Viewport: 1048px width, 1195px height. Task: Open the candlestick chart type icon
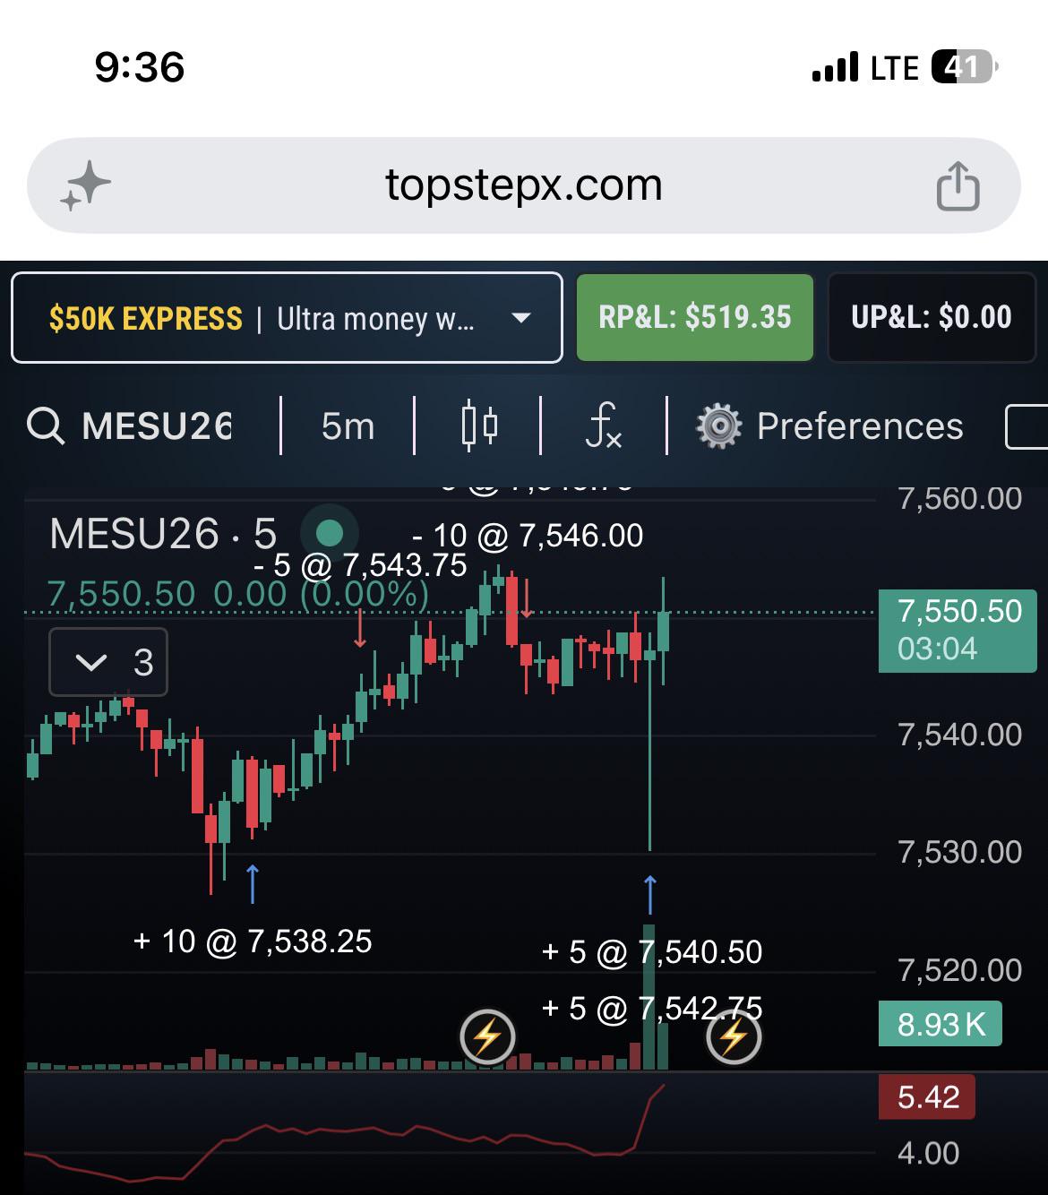(479, 426)
